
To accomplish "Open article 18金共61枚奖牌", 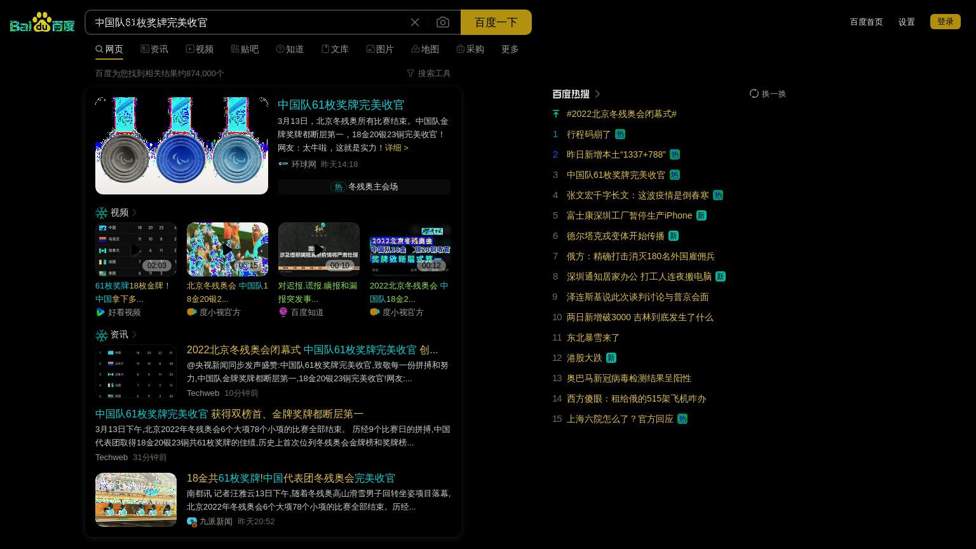I will [291, 478].
